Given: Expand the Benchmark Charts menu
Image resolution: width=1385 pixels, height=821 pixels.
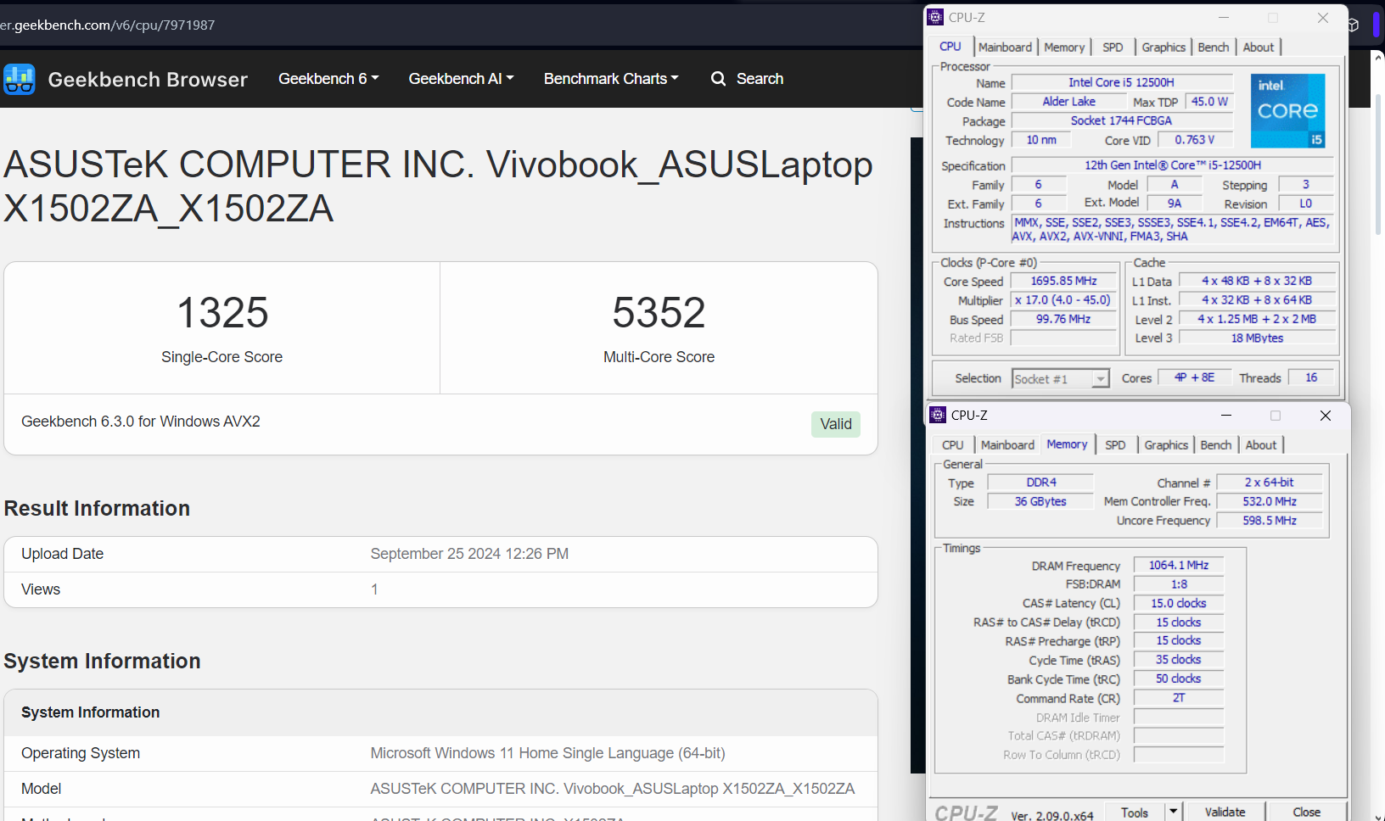Looking at the screenshot, I should 611,79.
